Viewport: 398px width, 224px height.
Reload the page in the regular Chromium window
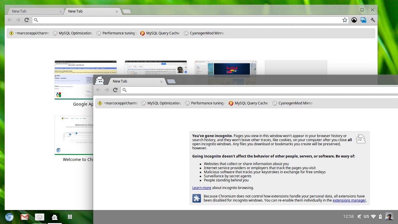coord(27,20)
